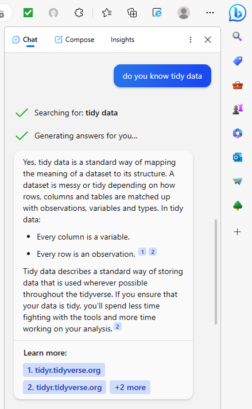Open the Search tool in sidebar
252x409 pixels.
click(x=237, y=36)
